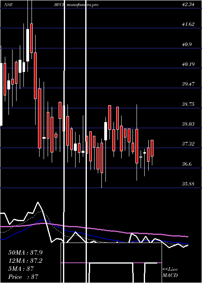This screenshot has width=202, height=283.
Task: Select the 40.9 price axis label
Action: tap(187, 44)
